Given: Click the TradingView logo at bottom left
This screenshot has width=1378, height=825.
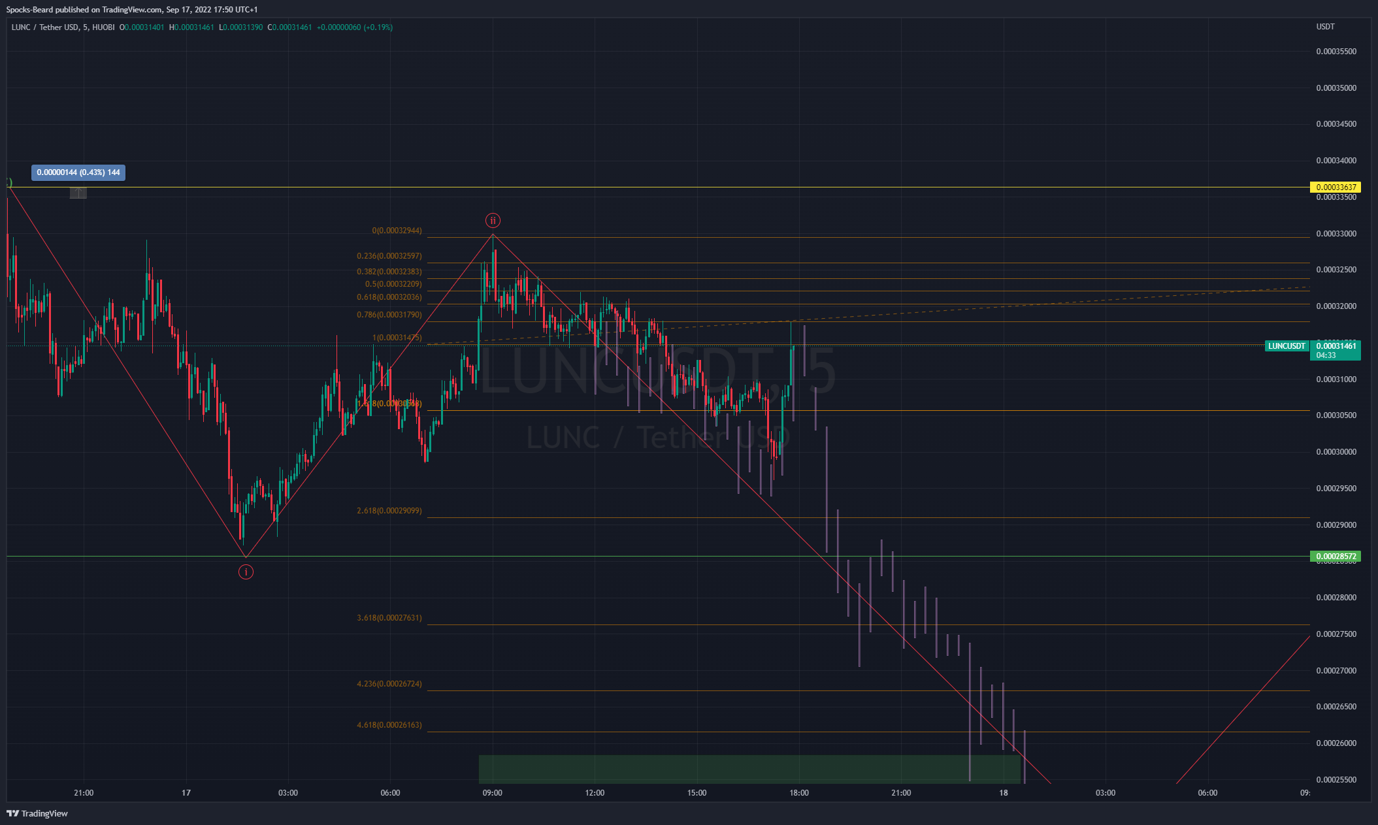Looking at the screenshot, I should click(x=37, y=813).
